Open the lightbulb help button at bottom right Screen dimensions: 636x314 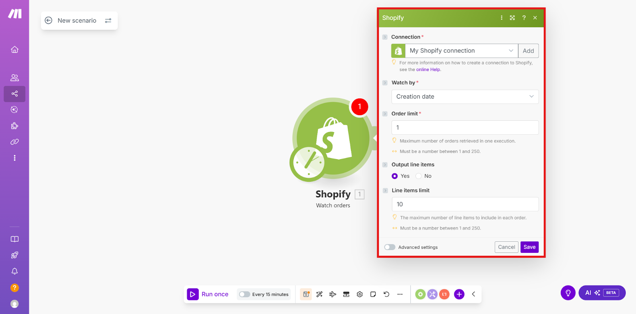pyautogui.click(x=568, y=293)
